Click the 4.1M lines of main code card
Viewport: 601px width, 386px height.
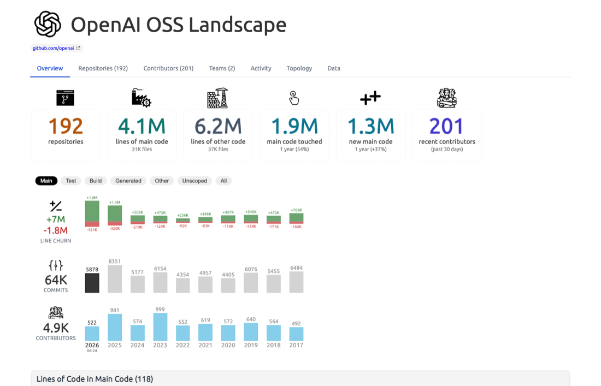pyautogui.click(x=142, y=135)
